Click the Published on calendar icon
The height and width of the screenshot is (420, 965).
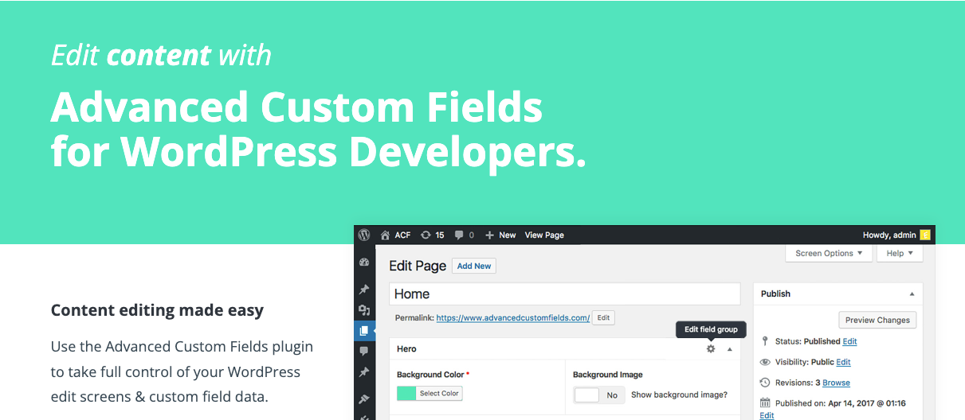(x=765, y=403)
